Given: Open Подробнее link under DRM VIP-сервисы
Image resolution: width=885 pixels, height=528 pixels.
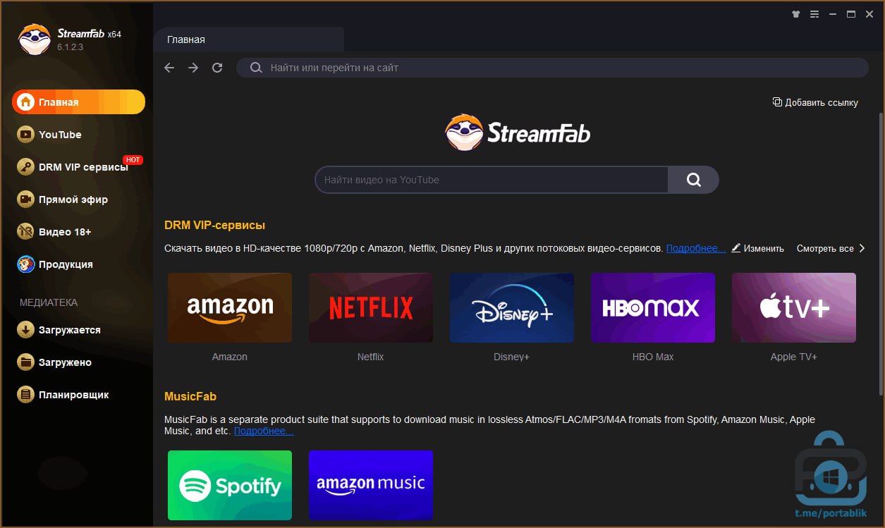Looking at the screenshot, I should pos(695,248).
